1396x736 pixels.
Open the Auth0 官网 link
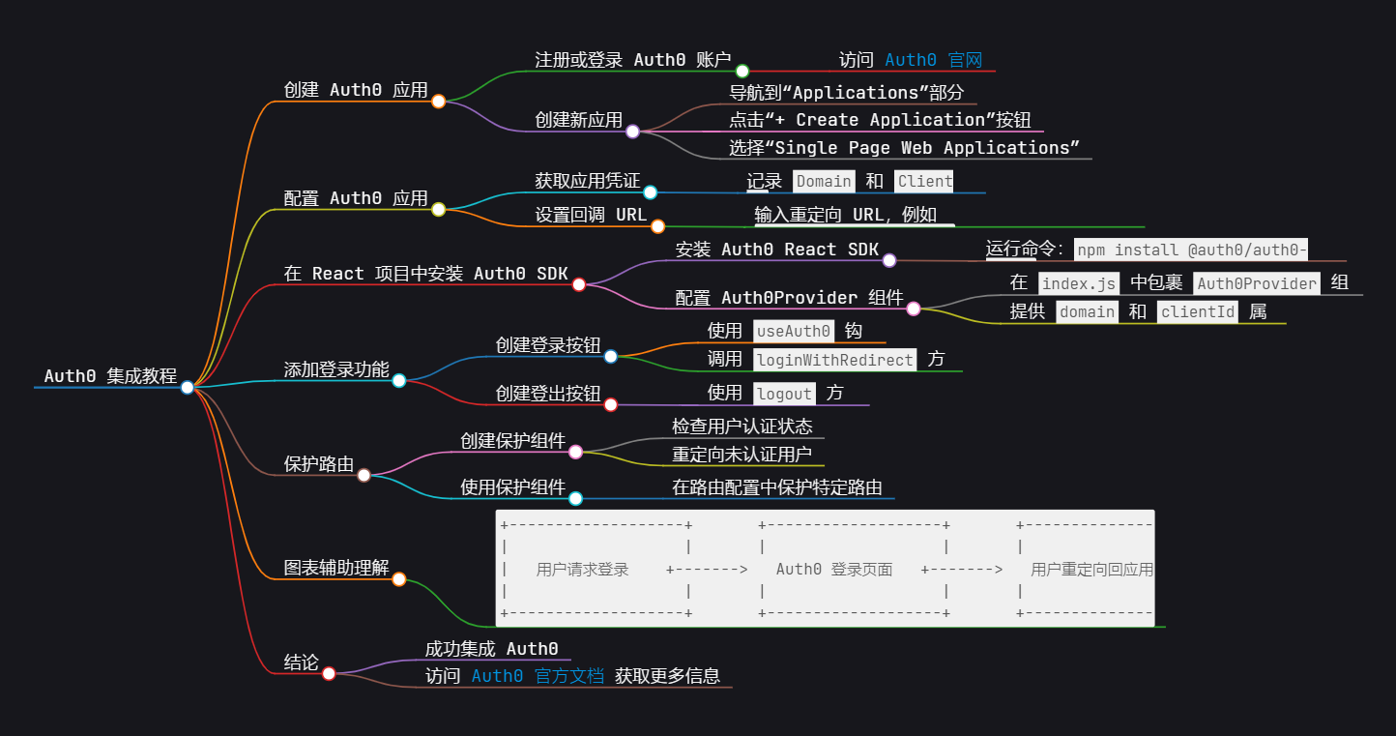pos(933,60)
